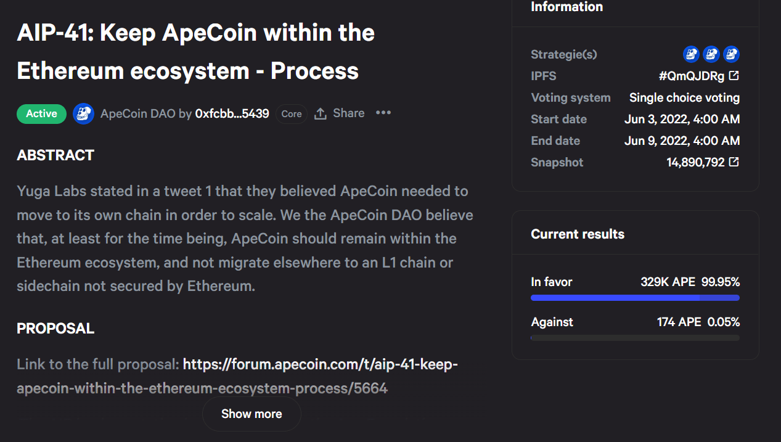Screen dimensions: 781x442
Task: Click the Core label badge
Action: tap(292, 113)
